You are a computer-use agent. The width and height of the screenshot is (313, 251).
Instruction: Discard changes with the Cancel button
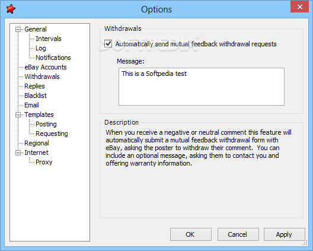pos(238,234)
